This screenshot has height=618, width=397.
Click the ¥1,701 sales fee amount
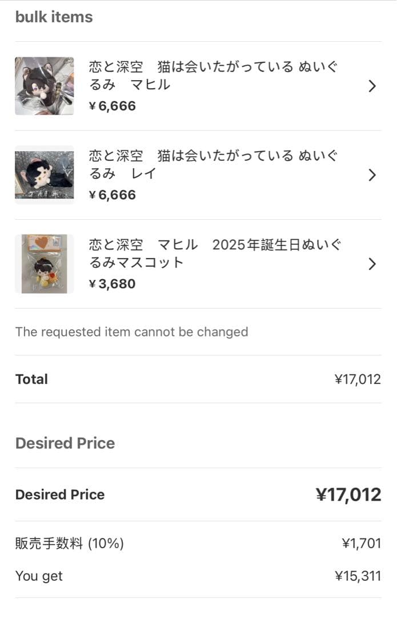(x=361, y=544)
